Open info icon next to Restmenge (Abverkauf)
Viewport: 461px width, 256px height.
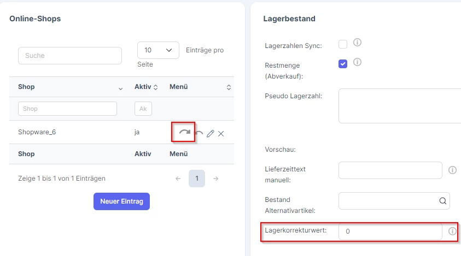pos(357,62)
